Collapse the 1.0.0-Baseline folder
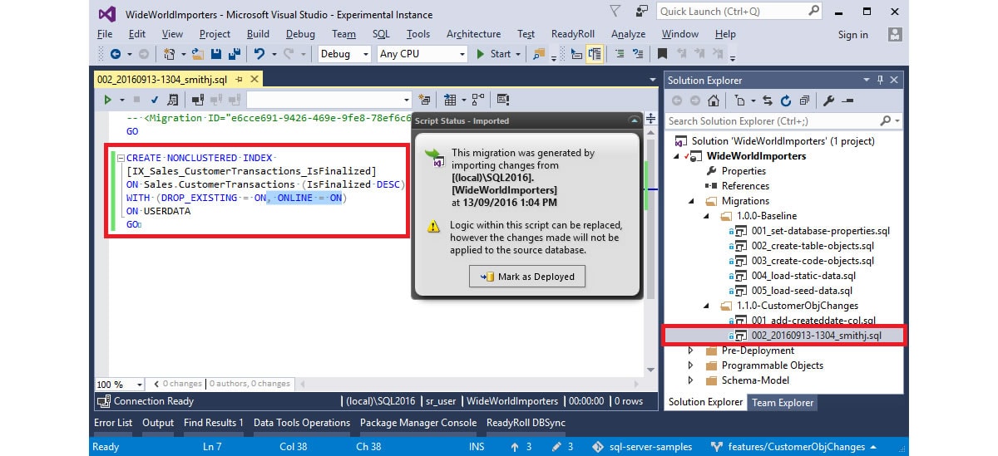 pyautogui.click(x=705, y=216)
